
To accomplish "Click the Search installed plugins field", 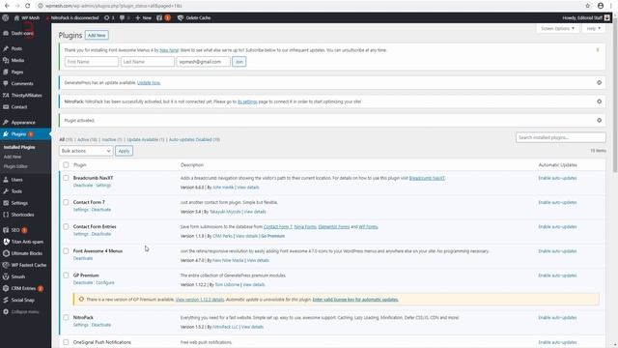I will tap(560, 137).
